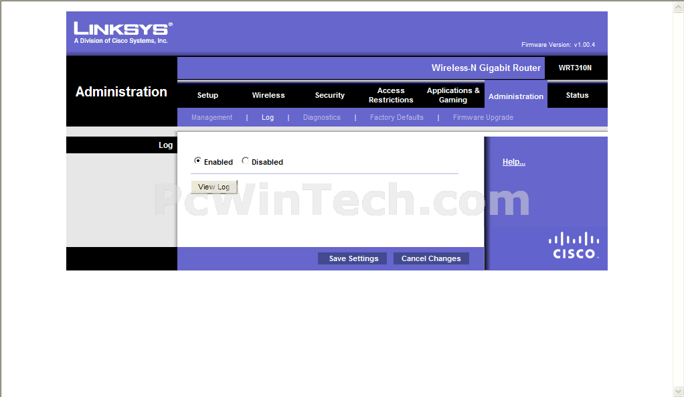Click the large Administration page heading
The height and width of the screenshot is (397, 684).
coord(121,92)
